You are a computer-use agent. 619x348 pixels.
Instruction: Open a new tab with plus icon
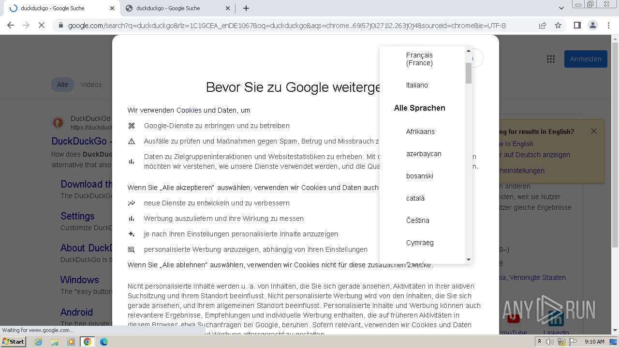pos(246,8)
